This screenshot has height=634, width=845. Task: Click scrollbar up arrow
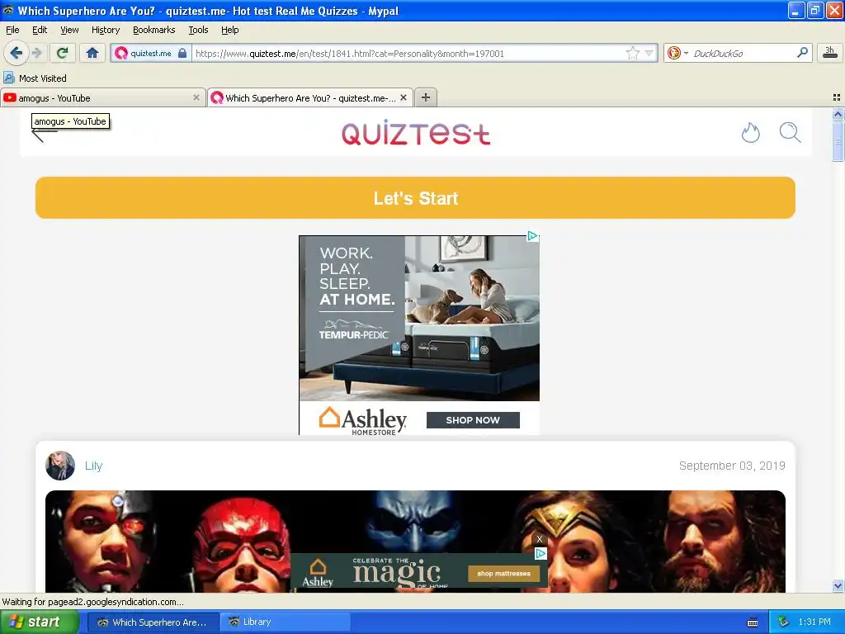(x=838, y=114)
